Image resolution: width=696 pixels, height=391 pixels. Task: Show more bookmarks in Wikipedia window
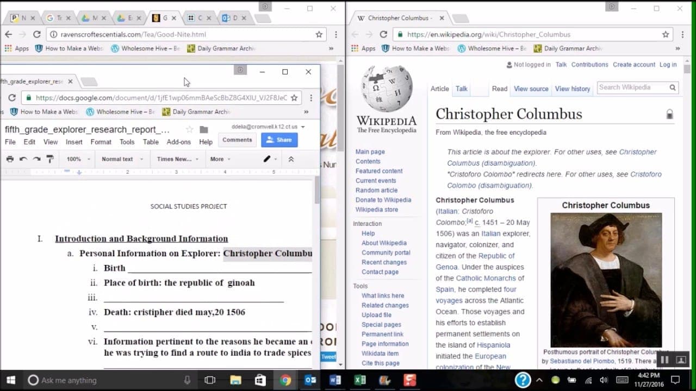click(678, 48)
